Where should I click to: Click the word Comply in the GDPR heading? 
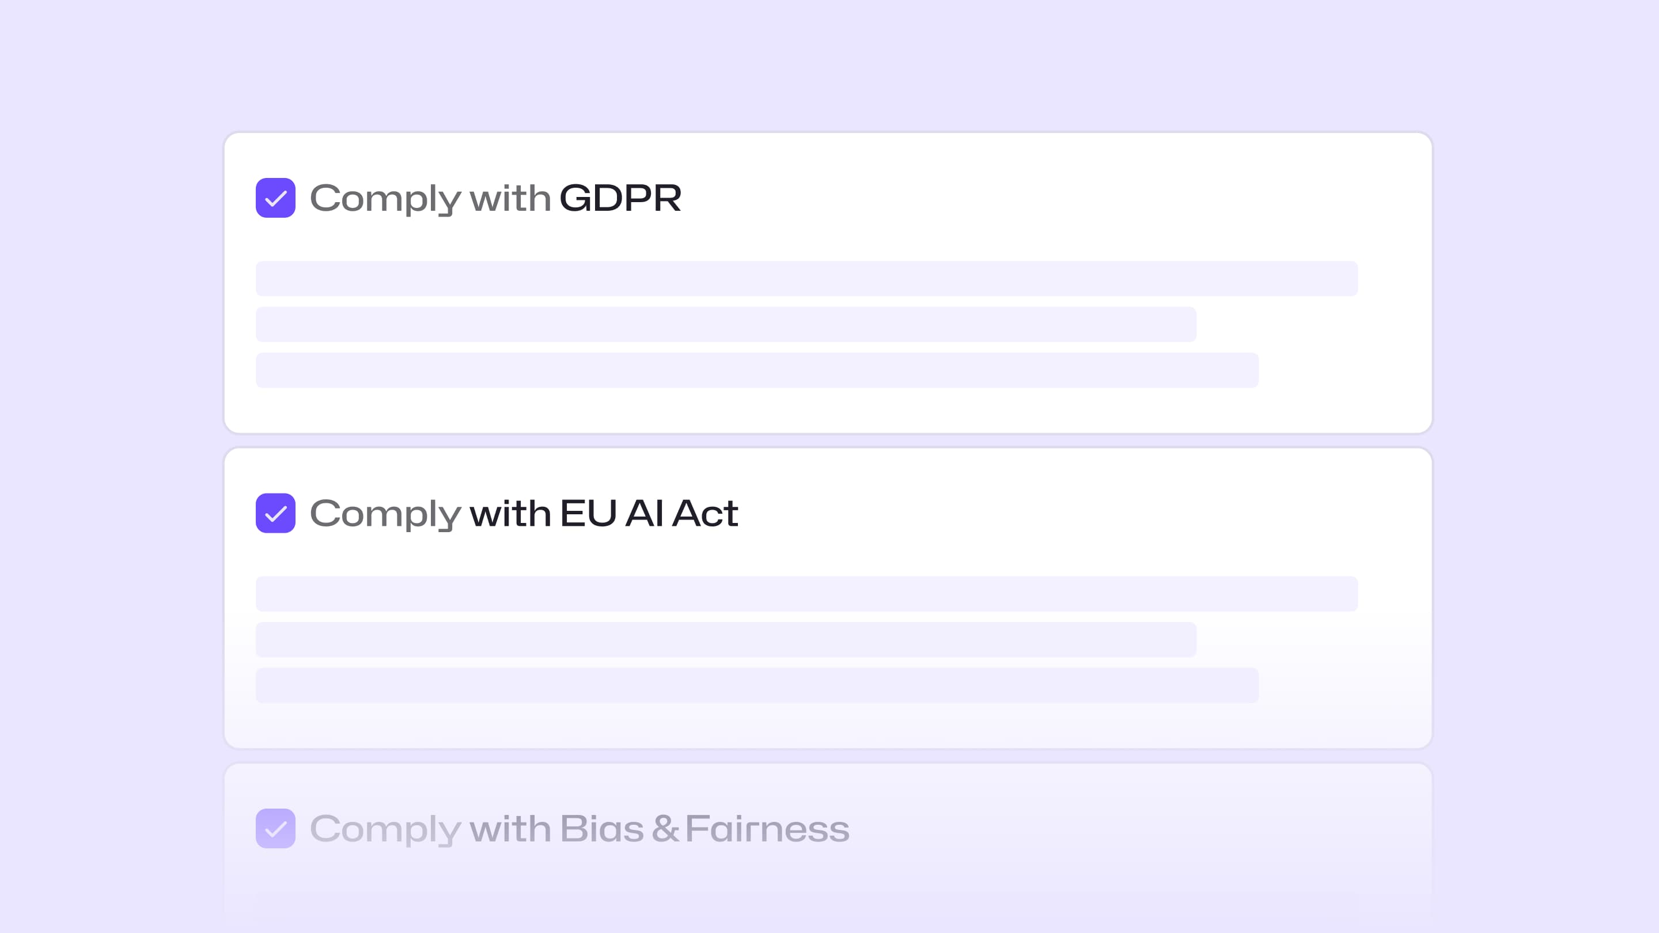click(385, 198)
